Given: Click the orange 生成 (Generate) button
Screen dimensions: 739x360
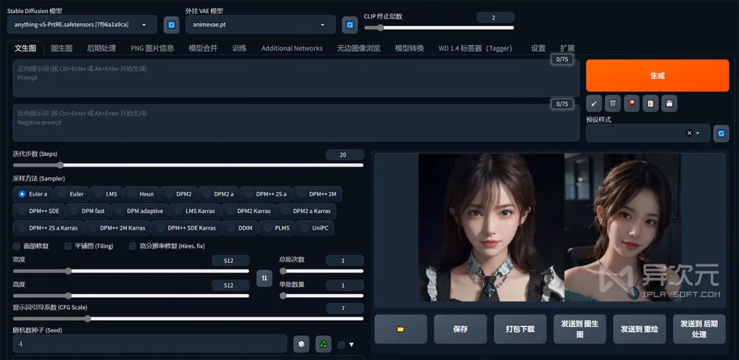Looking at the screenshot, I should tap(658, 75).
